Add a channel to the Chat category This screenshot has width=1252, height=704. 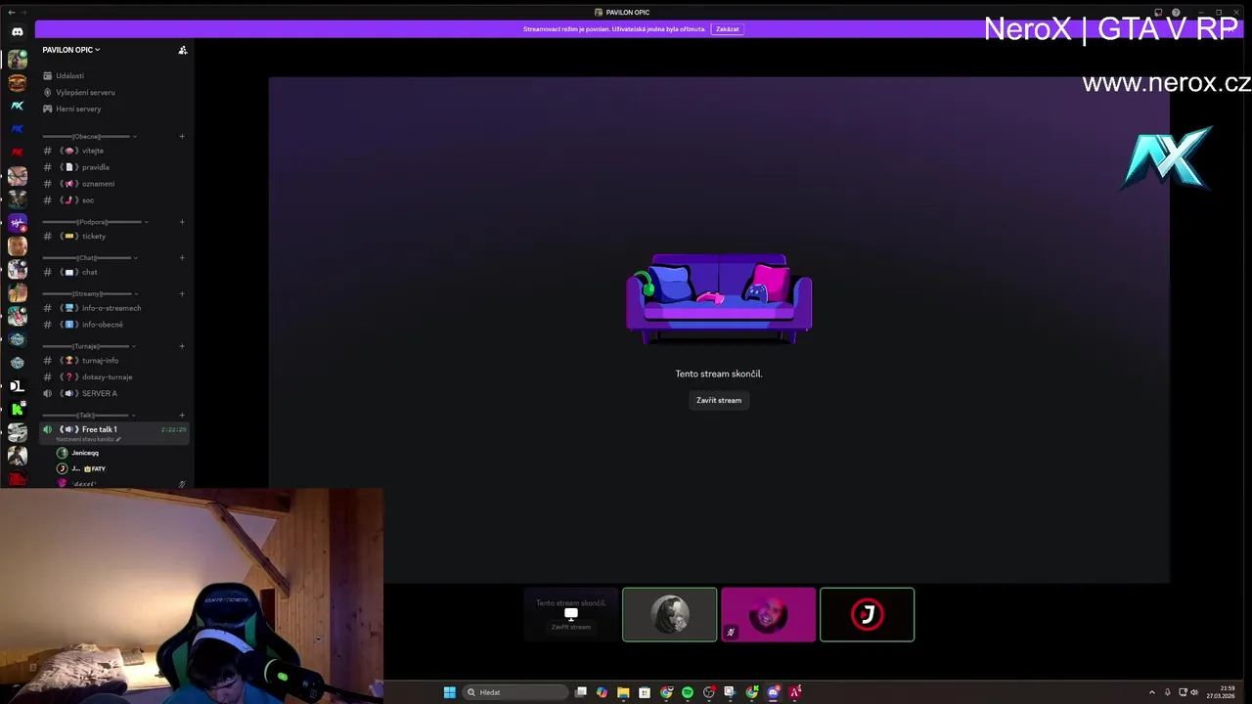(182, 258)
